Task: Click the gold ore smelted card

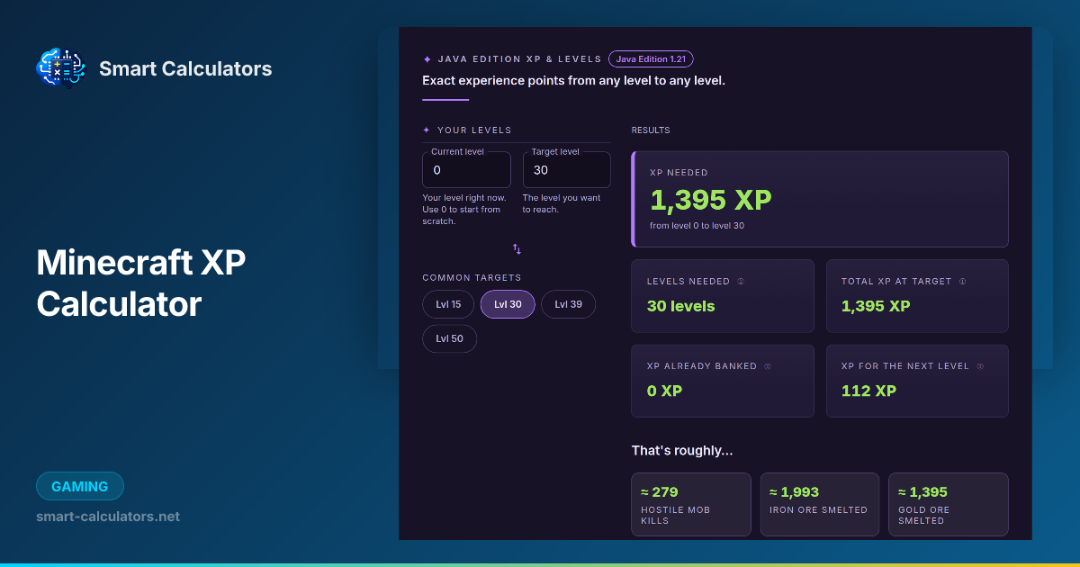Action: tap(949, 504)
